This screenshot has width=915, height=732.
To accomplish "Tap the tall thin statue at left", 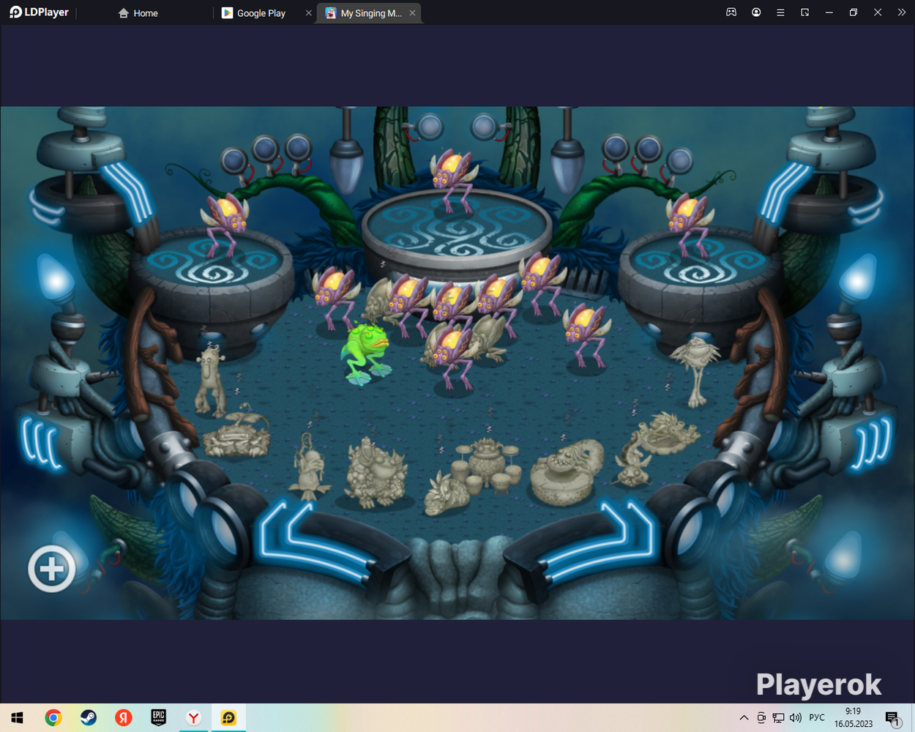I will tap(211, 381).
